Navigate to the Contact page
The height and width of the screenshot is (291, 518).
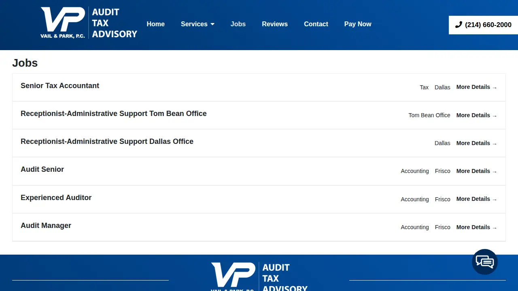[316, 24]
